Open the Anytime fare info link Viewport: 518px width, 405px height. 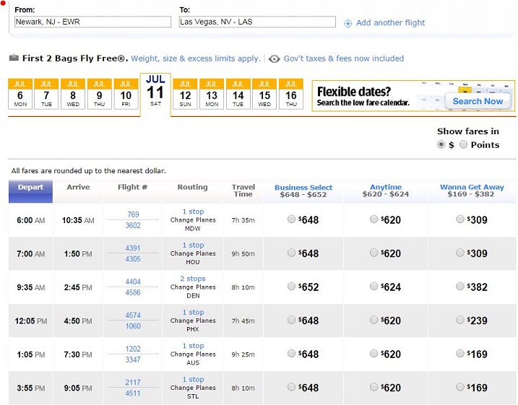(386, 187)
